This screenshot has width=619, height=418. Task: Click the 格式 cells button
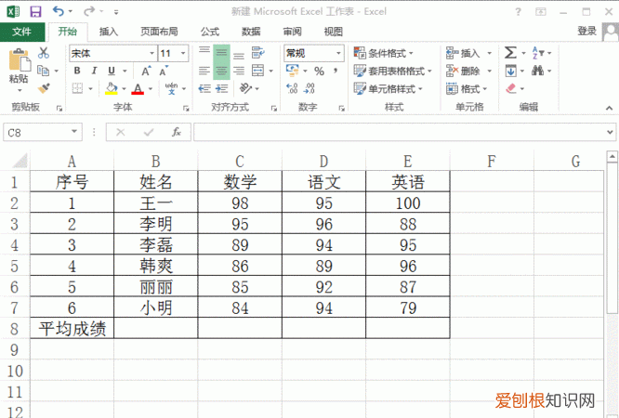[467, 88]
